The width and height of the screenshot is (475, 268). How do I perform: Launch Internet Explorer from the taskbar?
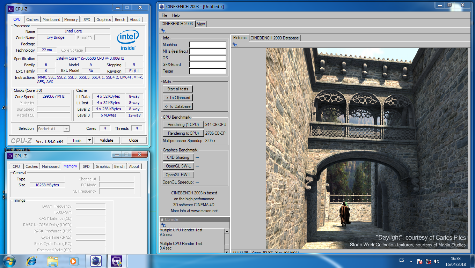pos(31,261)
